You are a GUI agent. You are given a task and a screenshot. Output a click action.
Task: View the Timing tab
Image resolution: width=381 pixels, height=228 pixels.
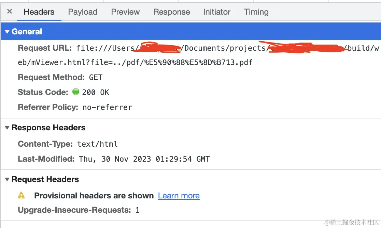coord(256,12)
